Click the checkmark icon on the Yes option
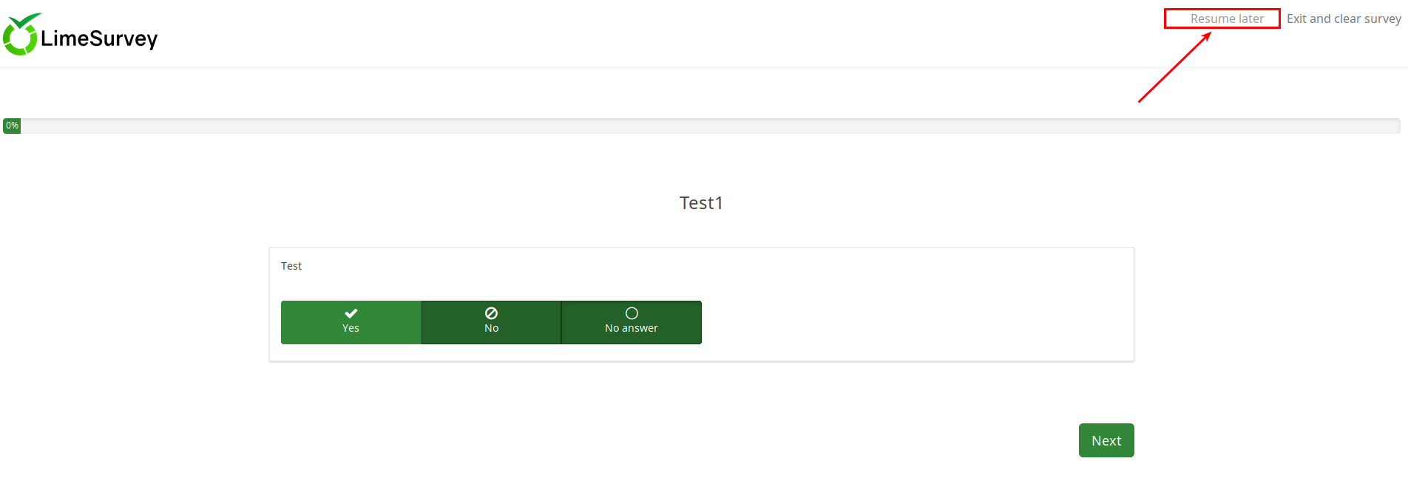 (351, 313)
